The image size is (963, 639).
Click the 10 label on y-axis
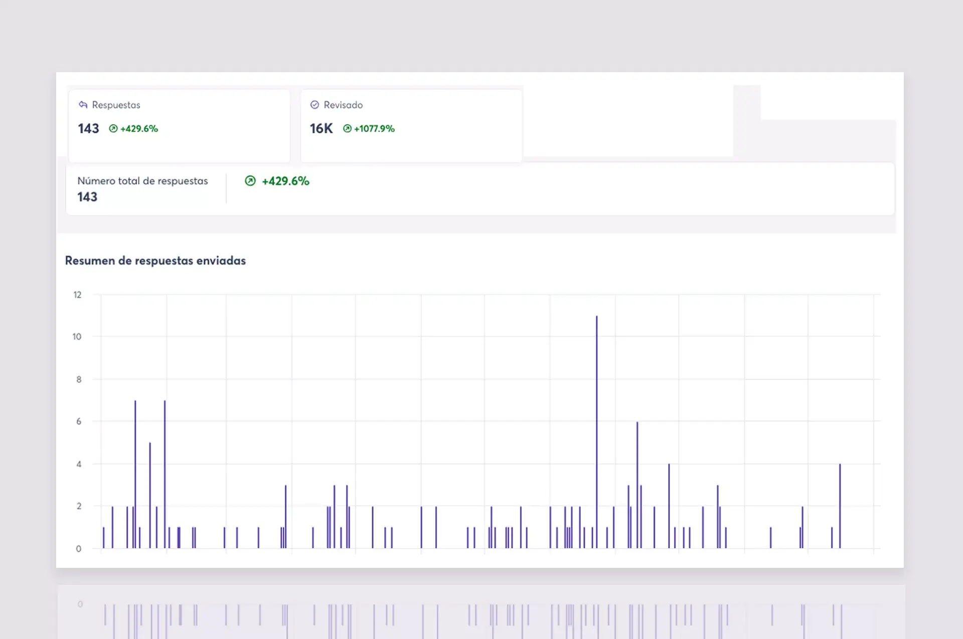pyautogui.click(x=77, y=337)
